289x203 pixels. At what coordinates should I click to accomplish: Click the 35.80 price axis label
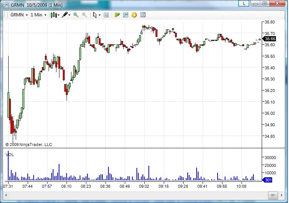click(x=270, y=22)
